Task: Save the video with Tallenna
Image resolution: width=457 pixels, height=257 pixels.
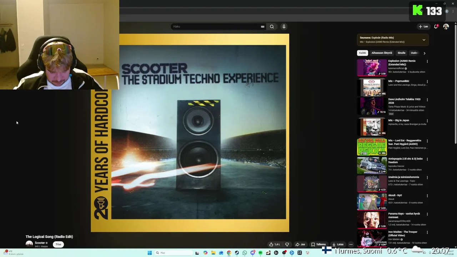Action: (x=318, y=245)
